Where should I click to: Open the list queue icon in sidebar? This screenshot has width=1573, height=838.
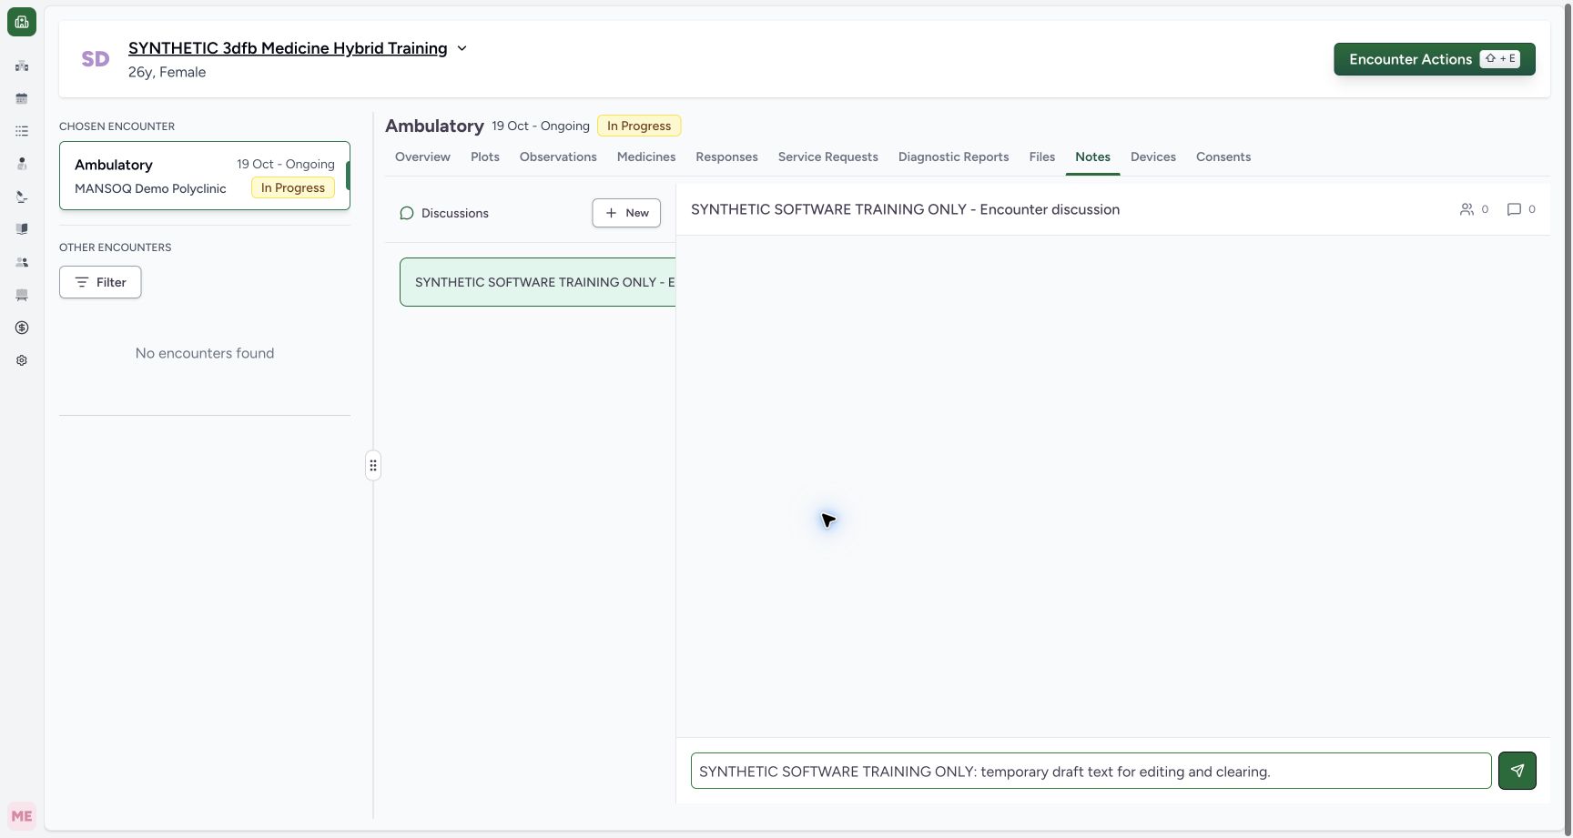click(22, 131)
